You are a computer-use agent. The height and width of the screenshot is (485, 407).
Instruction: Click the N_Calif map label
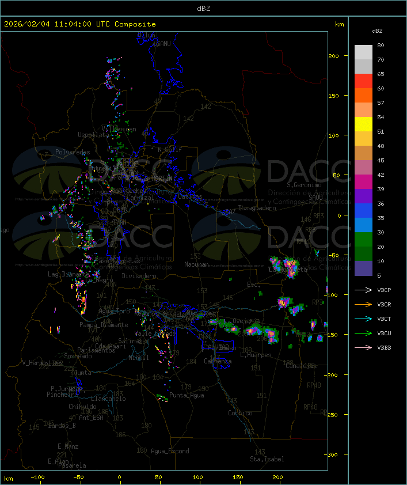(x=170, y=150)
